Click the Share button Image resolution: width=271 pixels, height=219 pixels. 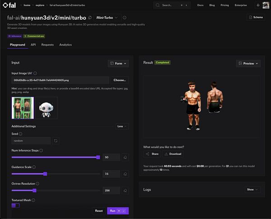click(x=152, y=154)
